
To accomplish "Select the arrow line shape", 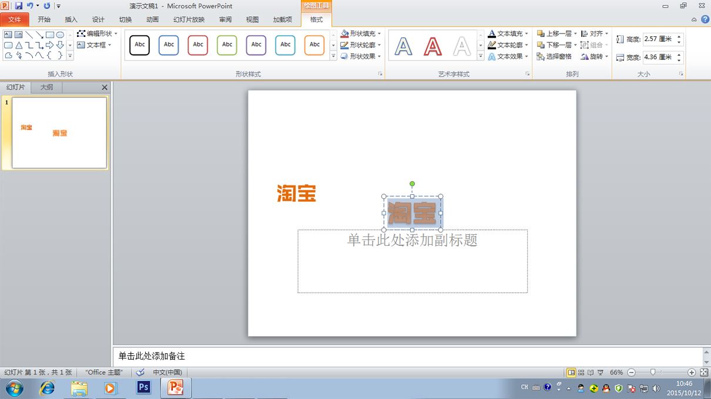I will (39, 35).
